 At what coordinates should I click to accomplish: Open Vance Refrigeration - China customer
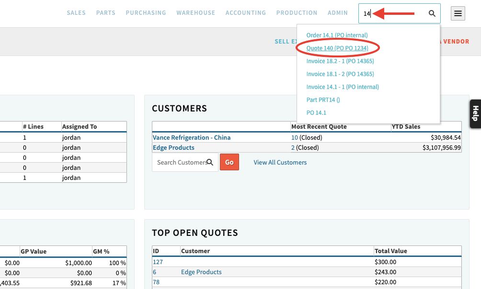tap(191, 137)
